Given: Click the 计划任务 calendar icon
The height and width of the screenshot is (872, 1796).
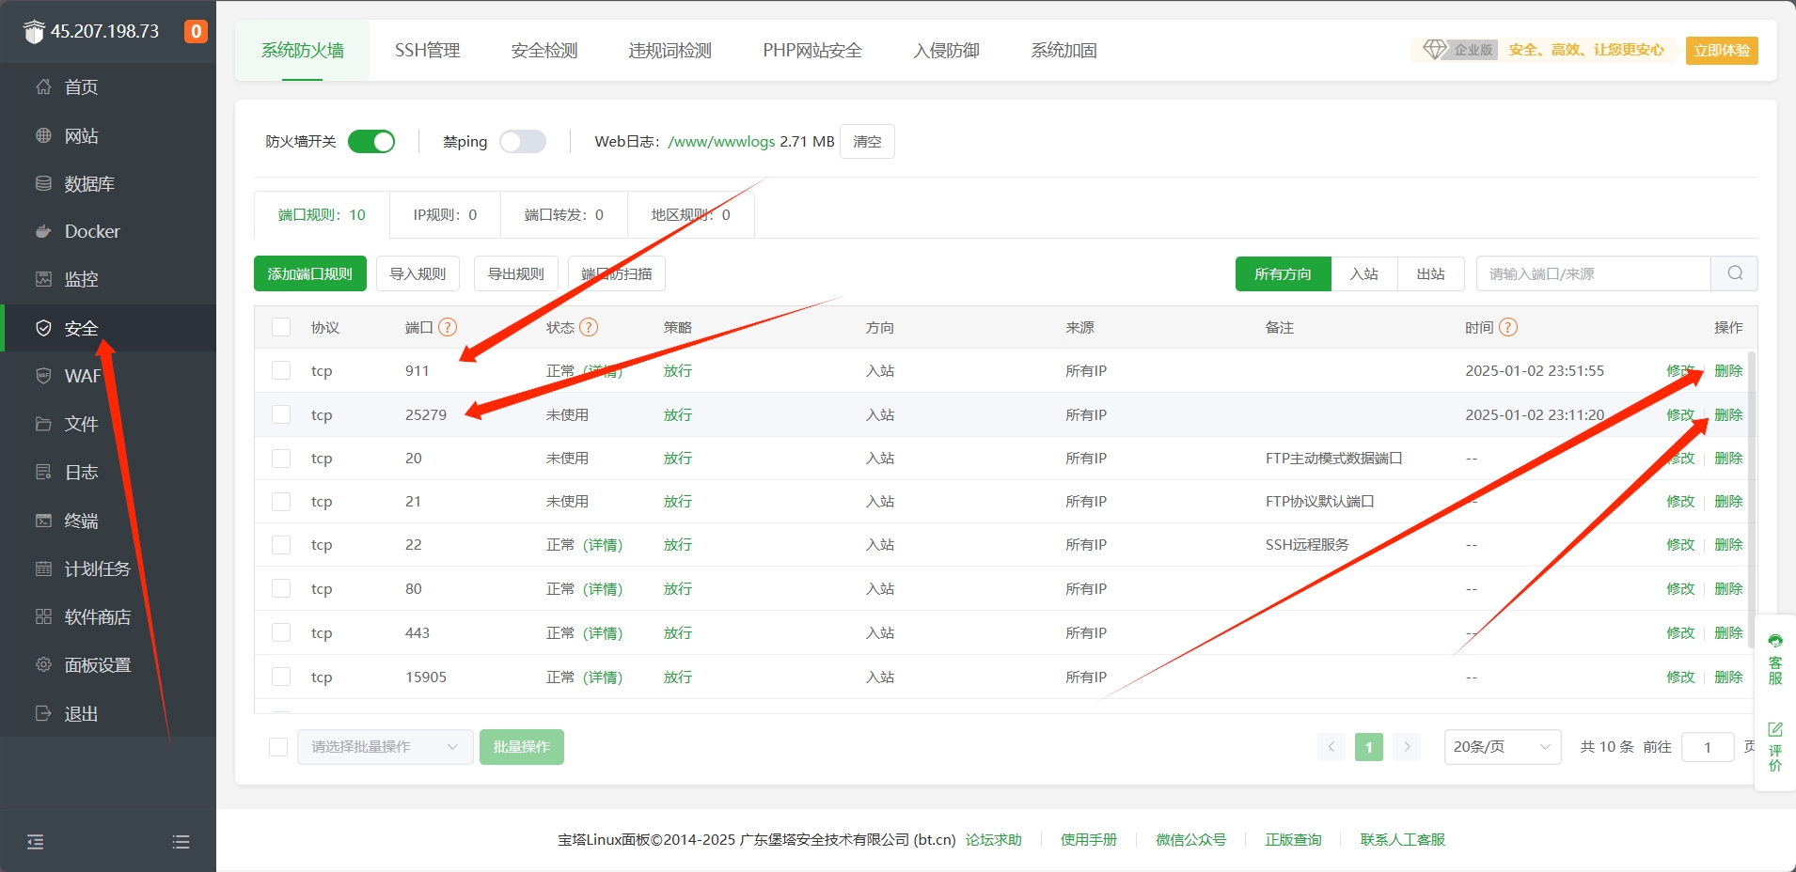Looking at the screenshot, I should coord(43,568).
